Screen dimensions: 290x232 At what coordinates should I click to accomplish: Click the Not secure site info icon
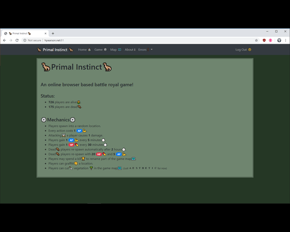[x=25, y=40]
